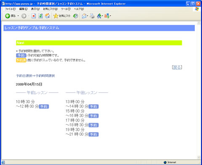This screenshot has width=202, height=165.
Task: Click the Internet zone globe icon
Action: click(165, 162)
